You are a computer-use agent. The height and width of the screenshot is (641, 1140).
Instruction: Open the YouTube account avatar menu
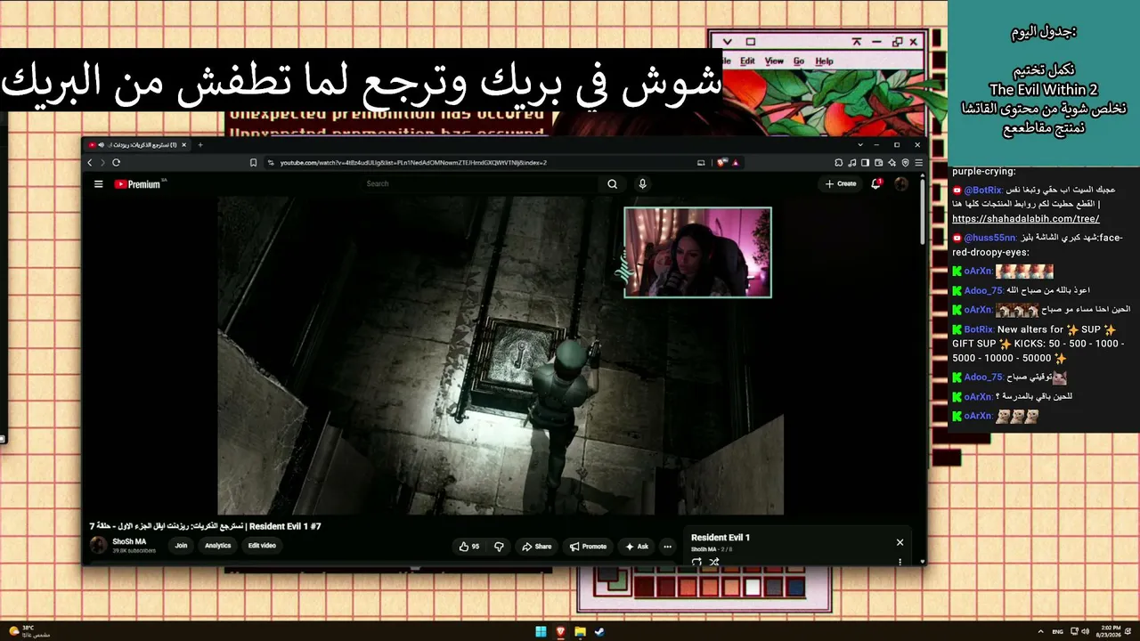(x=901, y=184)
